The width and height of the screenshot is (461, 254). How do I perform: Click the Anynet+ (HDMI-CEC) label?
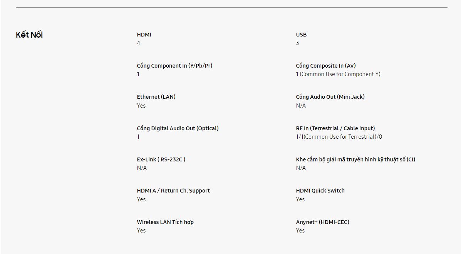[x=322, y=222]
